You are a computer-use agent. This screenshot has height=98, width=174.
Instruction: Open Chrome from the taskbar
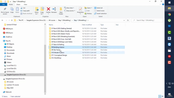[x=169, y=14]
